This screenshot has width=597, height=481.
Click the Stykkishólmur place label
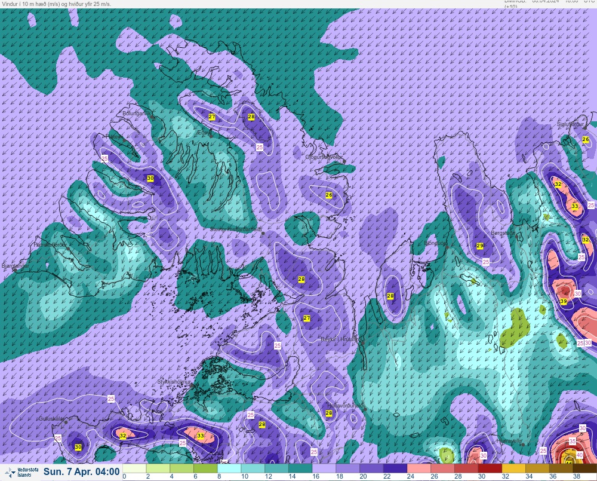tap(174, 382)
